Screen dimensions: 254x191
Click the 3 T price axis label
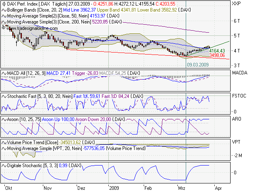click(237, 66)
